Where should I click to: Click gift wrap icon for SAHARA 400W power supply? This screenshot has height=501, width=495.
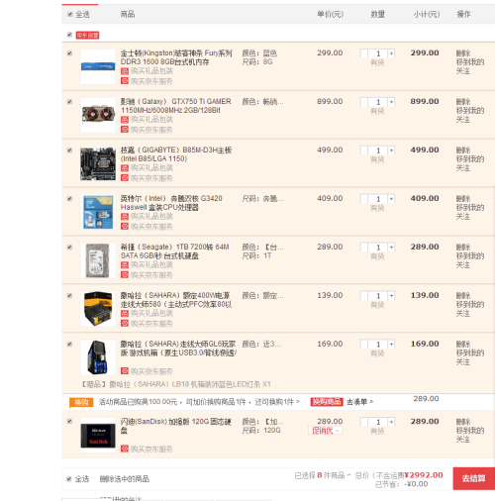(125, 314)
